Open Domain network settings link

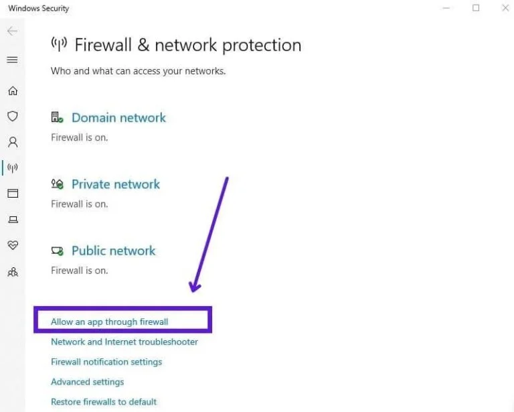pos(118,118)
